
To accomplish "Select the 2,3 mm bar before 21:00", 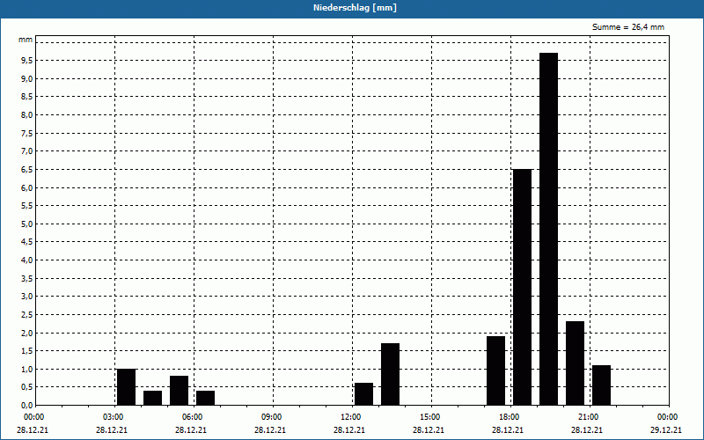I will tap(576, 363).
